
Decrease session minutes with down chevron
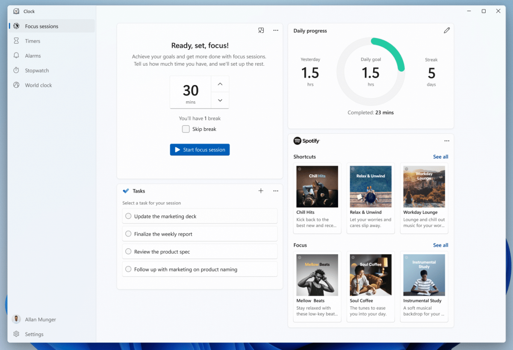click(x=220, y=100)
